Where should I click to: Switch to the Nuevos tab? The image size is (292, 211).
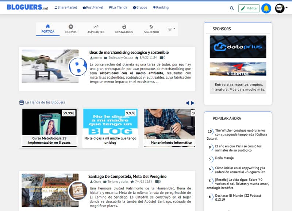71,29
